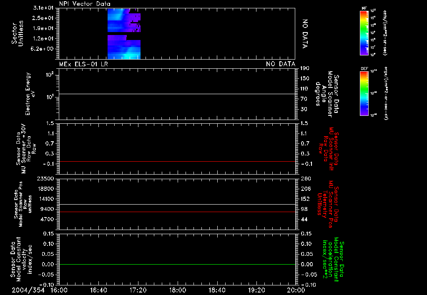Click the '150' scanner angle tick label
This screenshot has height=295, width=427.
click(x=305, y=79)
